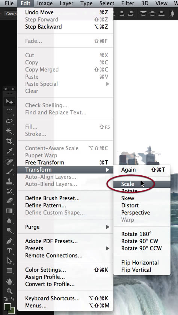178x315 pixels.
Task: Swap foreground and background colors
Action: (x=12, y=299)
